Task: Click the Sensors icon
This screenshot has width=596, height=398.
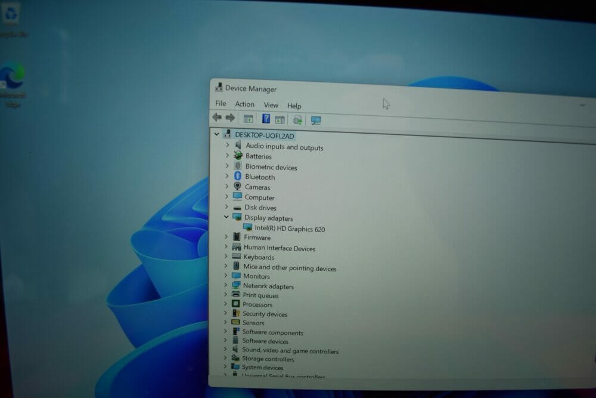Action: coord(235,322)
